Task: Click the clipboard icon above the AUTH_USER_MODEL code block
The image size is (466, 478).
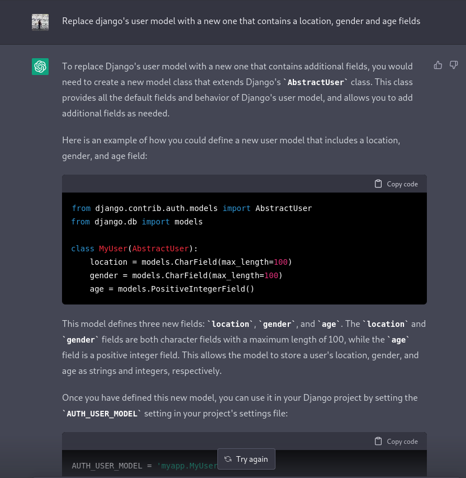Action: click(378, 441)
